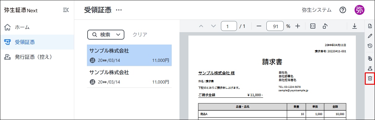Go to next page with down chevron
This screenshot has width=375, height=120.
point(213,26)
